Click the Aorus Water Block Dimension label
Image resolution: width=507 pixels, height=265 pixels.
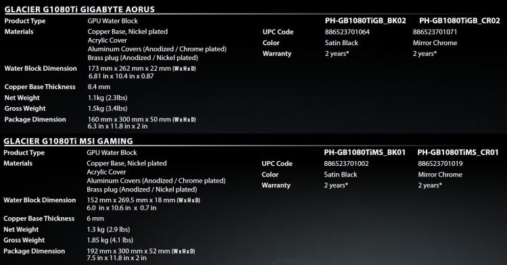click(41, 68)
